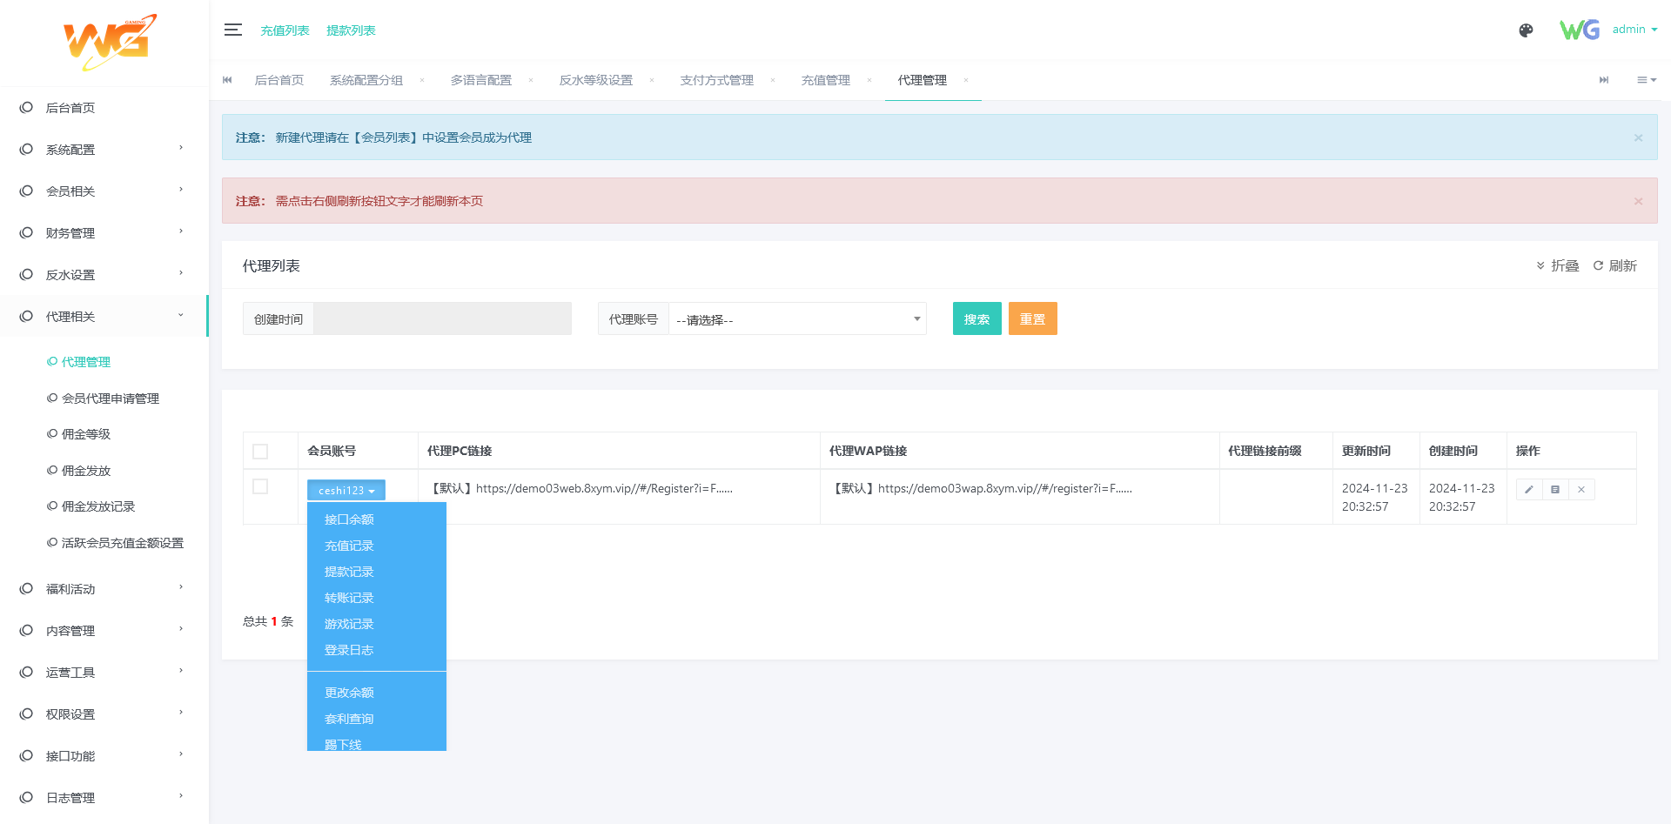Dismiss the red notice alert banner
The image size is (1671, 824).
(1638, 201)
